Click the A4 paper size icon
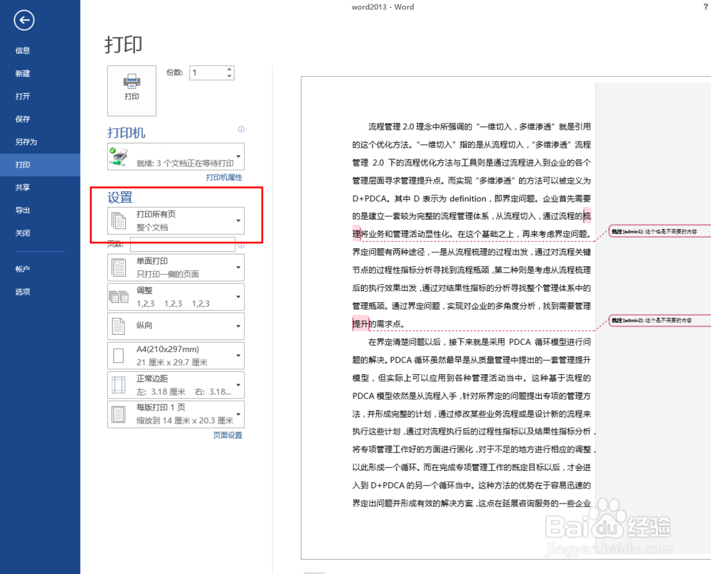This screenshot has height=574, width=711. click(x=119, y=355)
